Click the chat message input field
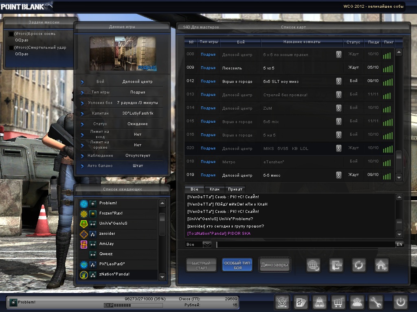 pyautogui.click(x=305, y=245)
